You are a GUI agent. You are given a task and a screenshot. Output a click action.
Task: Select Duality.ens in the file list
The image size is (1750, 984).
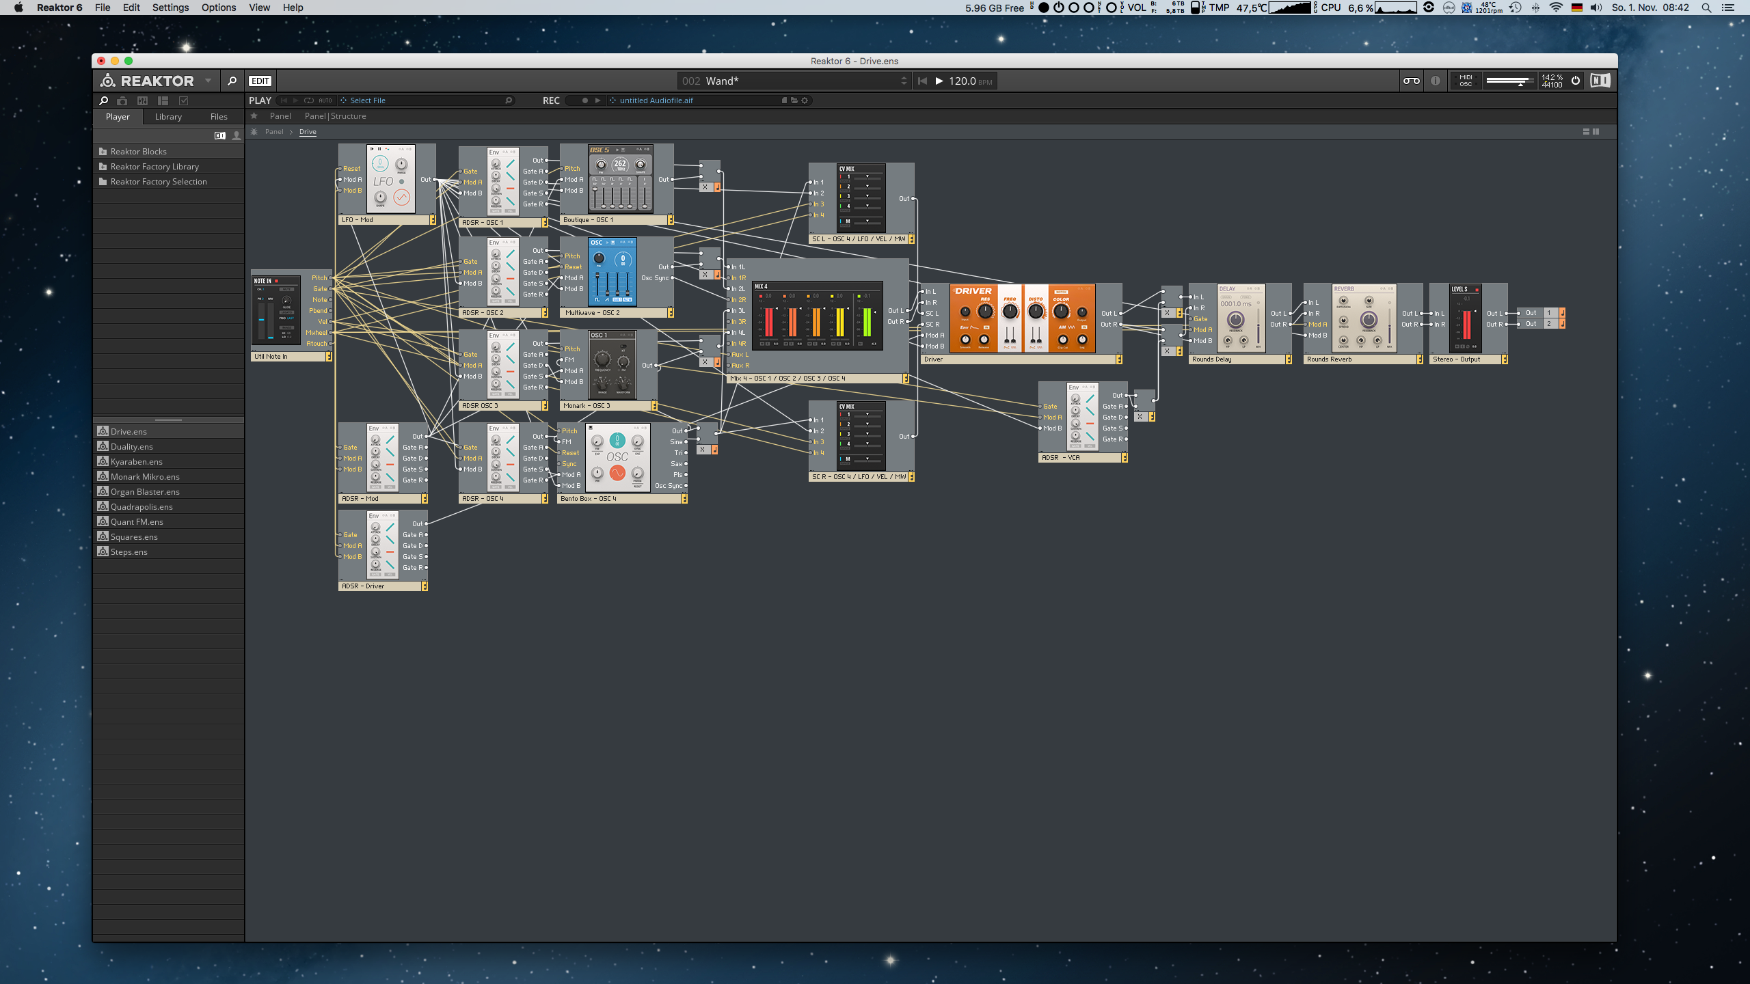[x=168, y=447]
